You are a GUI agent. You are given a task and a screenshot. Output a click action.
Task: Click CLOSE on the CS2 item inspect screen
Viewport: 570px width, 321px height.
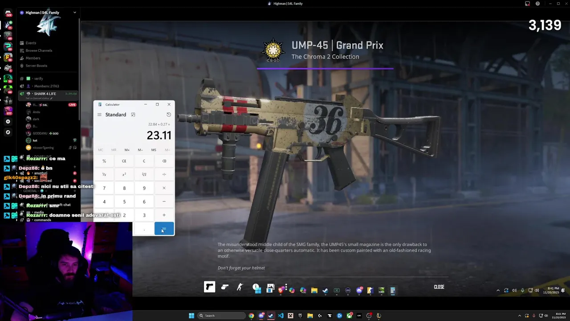[x=439, y=287]
